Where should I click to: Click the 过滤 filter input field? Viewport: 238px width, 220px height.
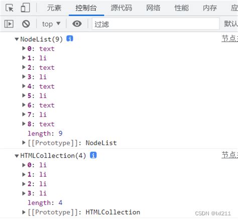[156, 24]
